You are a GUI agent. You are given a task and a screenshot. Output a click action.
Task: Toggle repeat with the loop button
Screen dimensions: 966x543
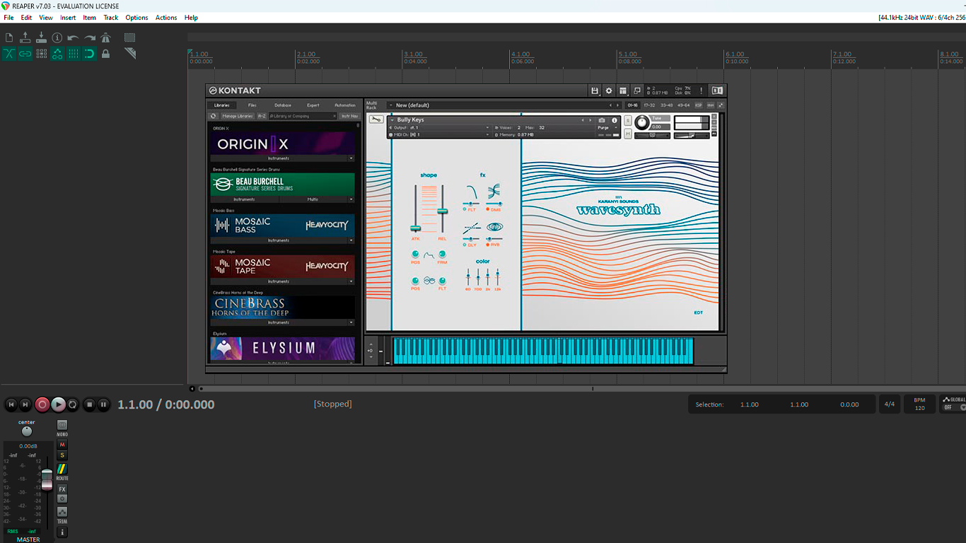coord(72,404)
